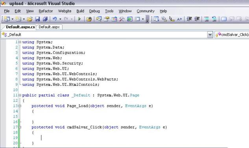
Task: Click the Open File folder icon
Action: [30, 19]
